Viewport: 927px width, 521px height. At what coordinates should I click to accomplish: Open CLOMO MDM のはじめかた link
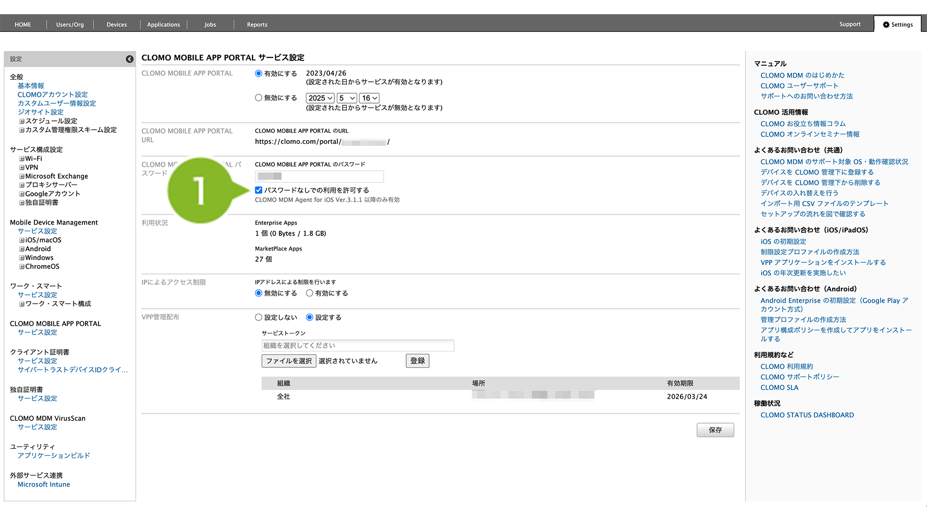tap(802, 76)
